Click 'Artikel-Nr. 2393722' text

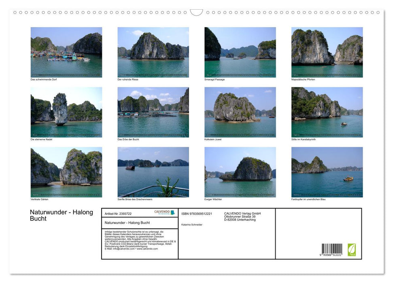(x=118, y=213)
